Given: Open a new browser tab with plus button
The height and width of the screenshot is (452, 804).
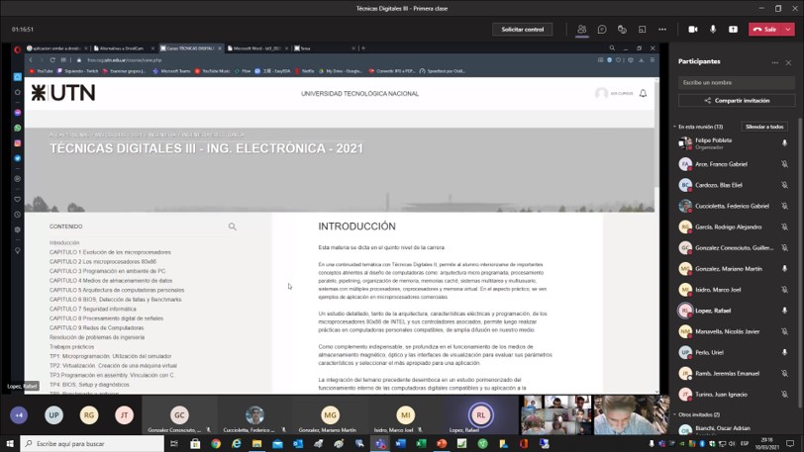Looking at the screenshot, I should coord(363,48).
